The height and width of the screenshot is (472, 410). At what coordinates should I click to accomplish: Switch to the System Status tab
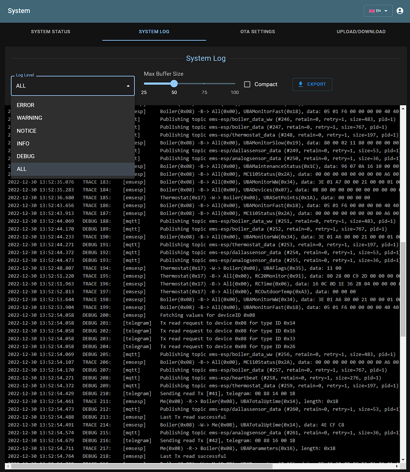click(51, 32)
